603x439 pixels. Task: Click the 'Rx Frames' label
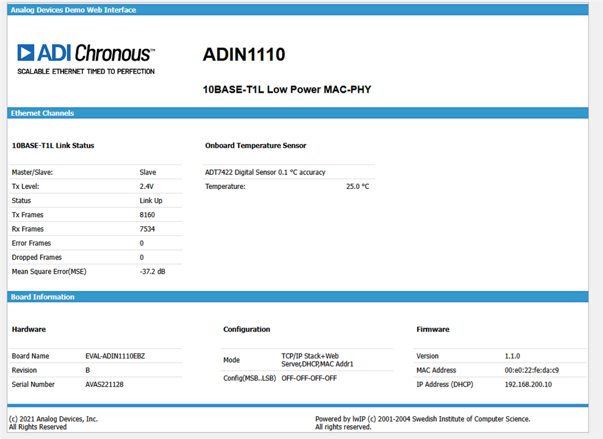coord(27,229)
